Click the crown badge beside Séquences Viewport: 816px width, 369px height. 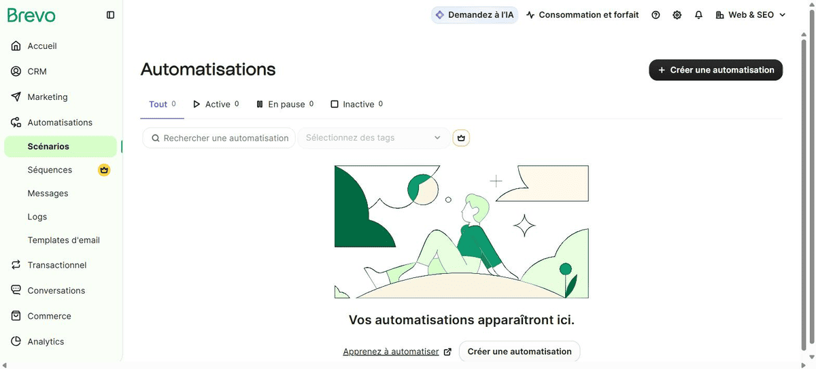(104, 170)
